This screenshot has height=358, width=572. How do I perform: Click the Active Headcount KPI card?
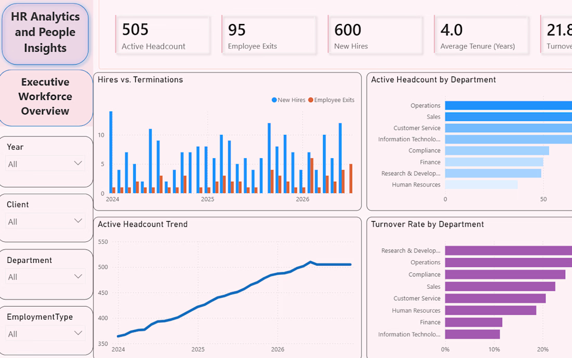coord(163,35)
